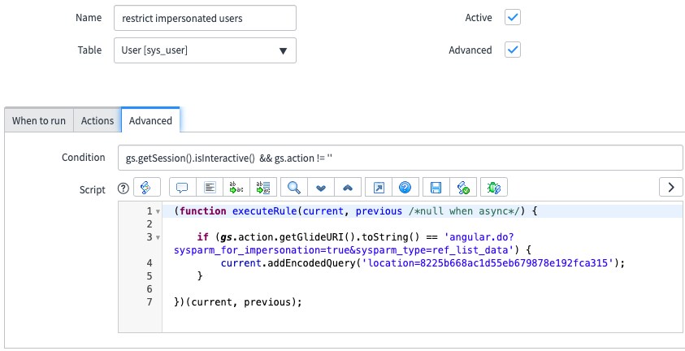Collapse code fold arrow on line 3
Image resolution: width=685 pixels, height=351 pixels.
click(158, 238)
